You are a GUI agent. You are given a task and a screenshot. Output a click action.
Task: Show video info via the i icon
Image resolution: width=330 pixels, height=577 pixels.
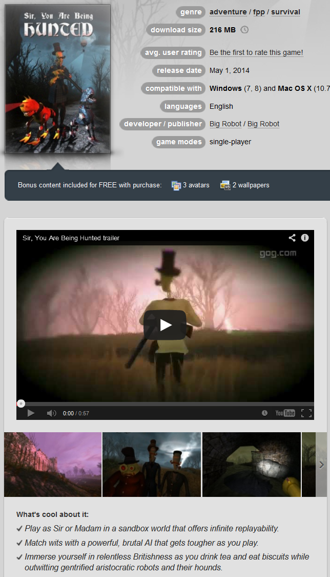pyautogui.click(x=305, y=238)
